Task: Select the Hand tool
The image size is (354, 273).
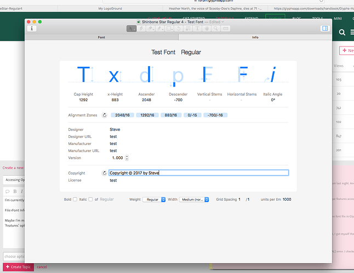Action: 207,28
